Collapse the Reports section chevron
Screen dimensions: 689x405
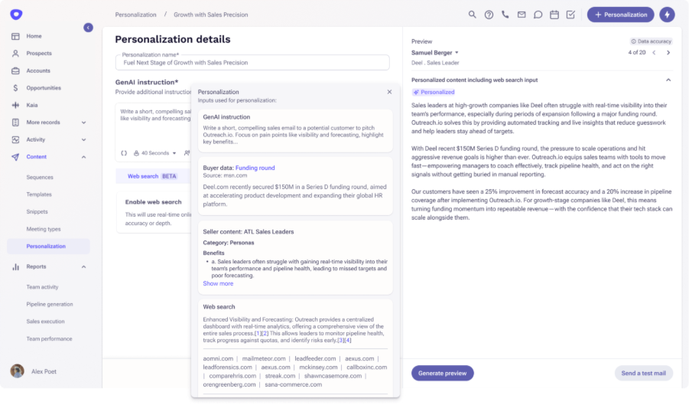[83, 267]
